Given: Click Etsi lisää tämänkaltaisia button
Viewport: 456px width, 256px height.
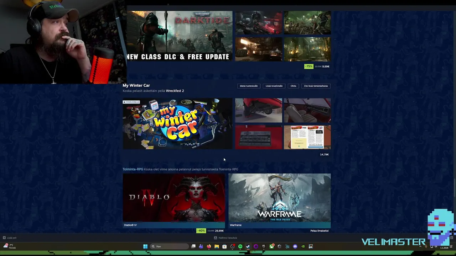Looking at the screenshot, I should [316, 86].
